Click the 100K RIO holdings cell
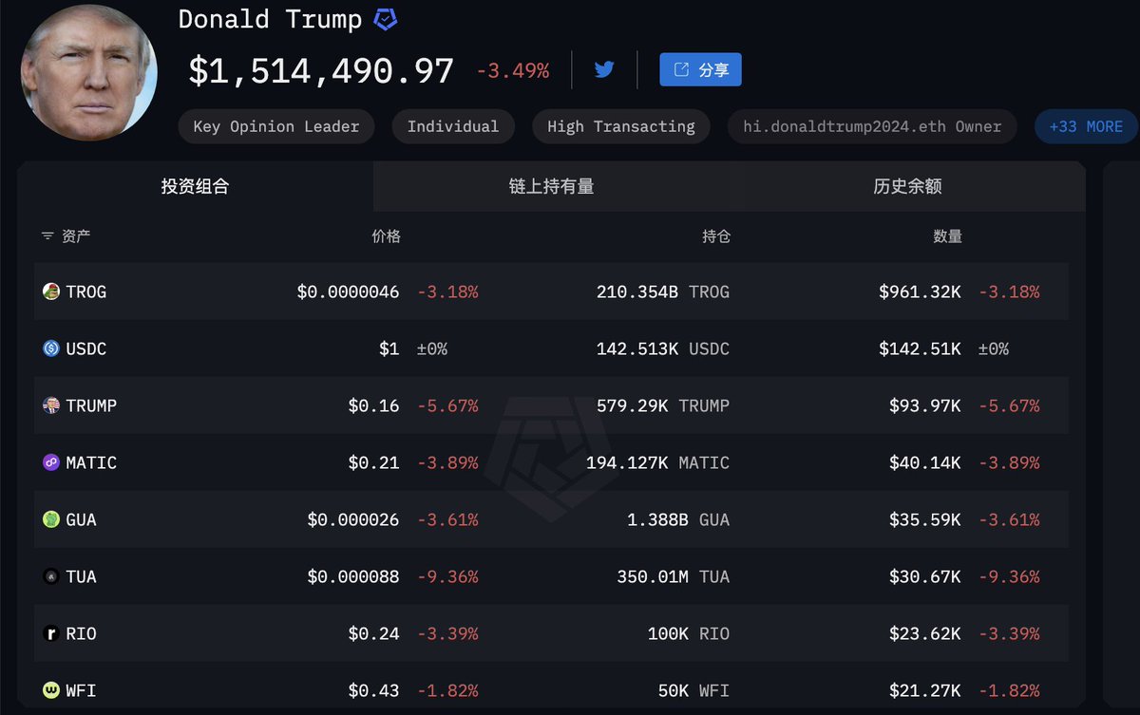 [689, 633]
